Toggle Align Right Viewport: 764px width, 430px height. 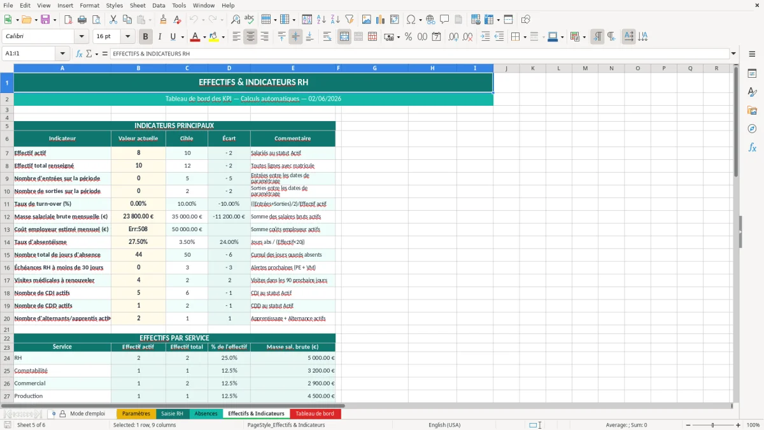coord(264,37)
